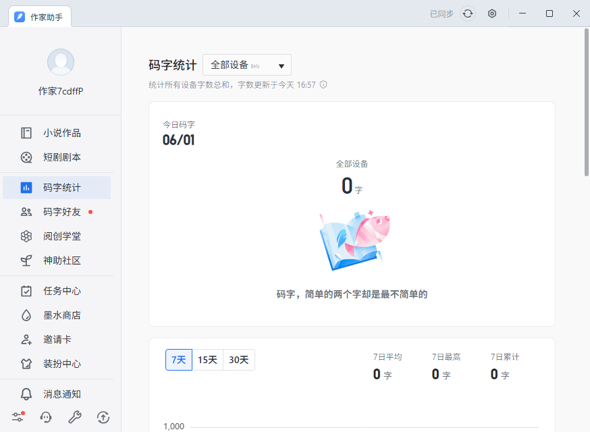Switch to the 30天 range tab
This screenshot has height=432, width=590.
tap(239, 360)
